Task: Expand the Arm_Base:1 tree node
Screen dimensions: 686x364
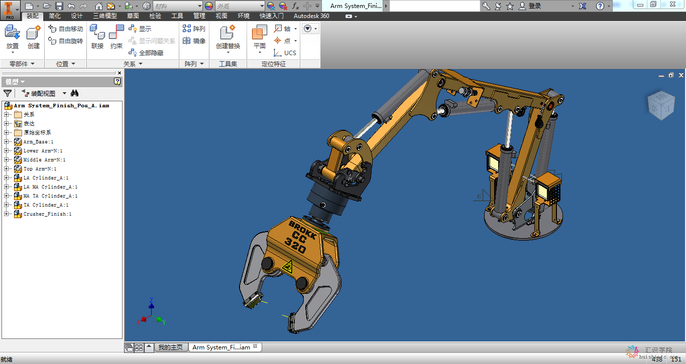Action: click(7, 142)
